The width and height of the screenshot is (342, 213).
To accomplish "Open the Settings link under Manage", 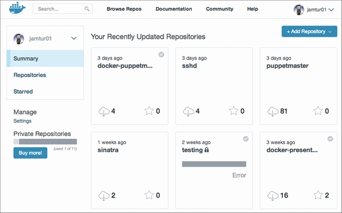I will point(23,121).
